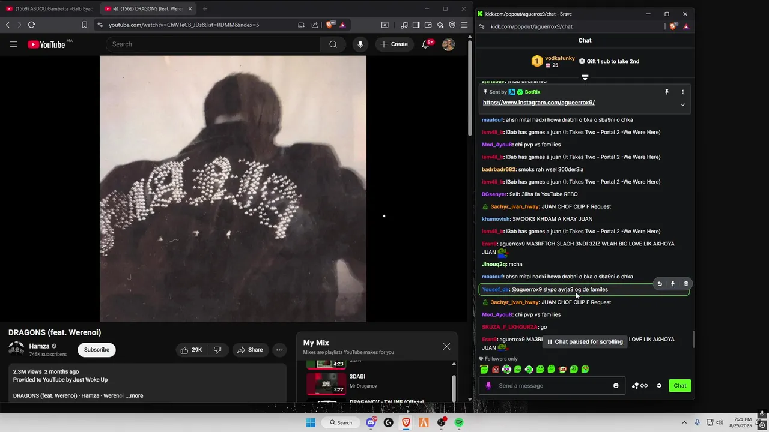This screenshot has width=769, height=432.
Task: Open Brave Rewards triangle icon in YouTube window
Action: [342, 25]
